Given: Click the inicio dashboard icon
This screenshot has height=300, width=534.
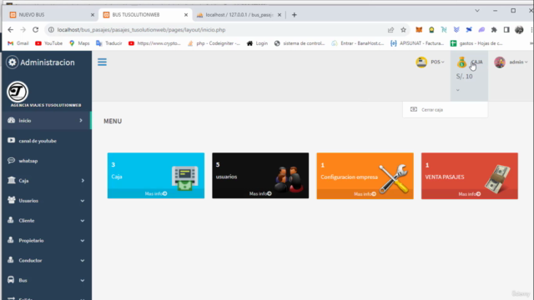Looking at the screenshot, I should point(11,120).
